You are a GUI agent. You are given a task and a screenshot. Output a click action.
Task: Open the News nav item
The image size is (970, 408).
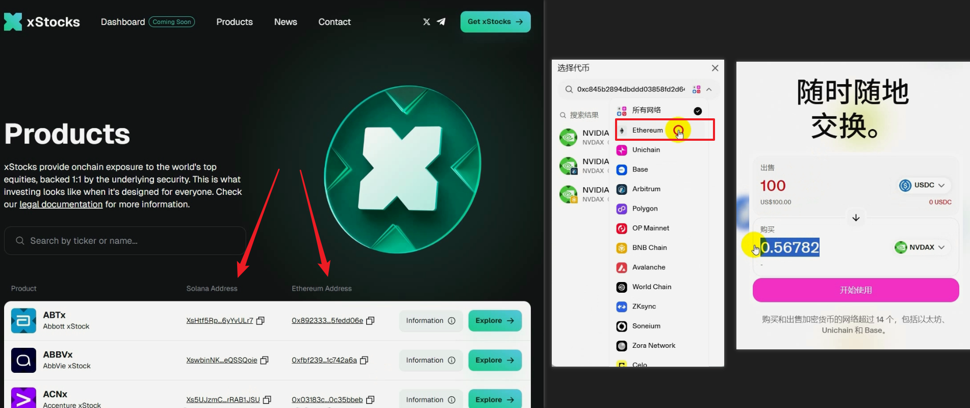286,22
